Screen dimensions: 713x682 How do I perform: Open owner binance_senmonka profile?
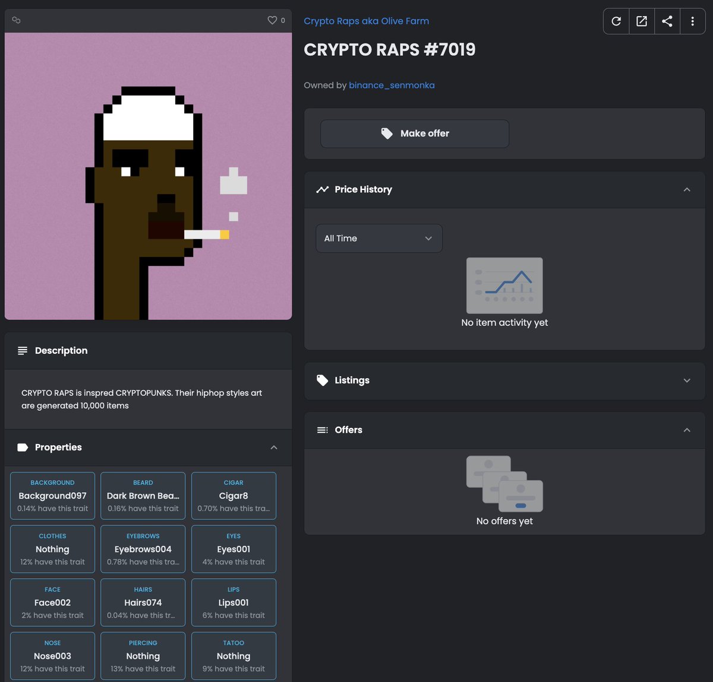(x=392, y=85)
